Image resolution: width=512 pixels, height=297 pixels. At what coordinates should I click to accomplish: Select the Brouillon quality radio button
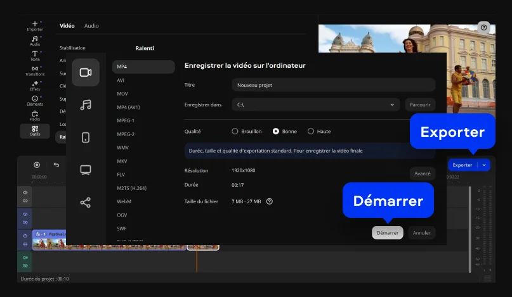pyautogui.click(x=235, y=131)
